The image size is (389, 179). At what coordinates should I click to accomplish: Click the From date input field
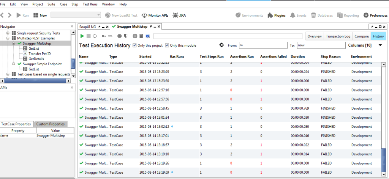pyautogui.click(x=263, y=45)
